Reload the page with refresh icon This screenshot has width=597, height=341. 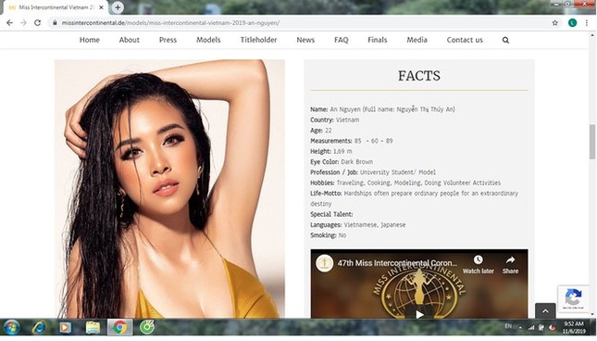point(37,23)
